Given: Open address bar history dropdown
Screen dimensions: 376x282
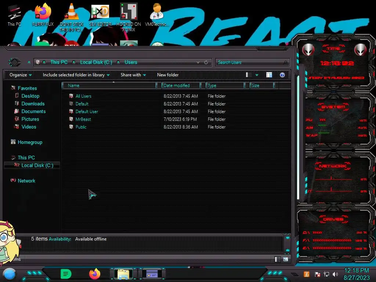Looking at the screenshot, I should pyautogui.click(x=198, y=62).
